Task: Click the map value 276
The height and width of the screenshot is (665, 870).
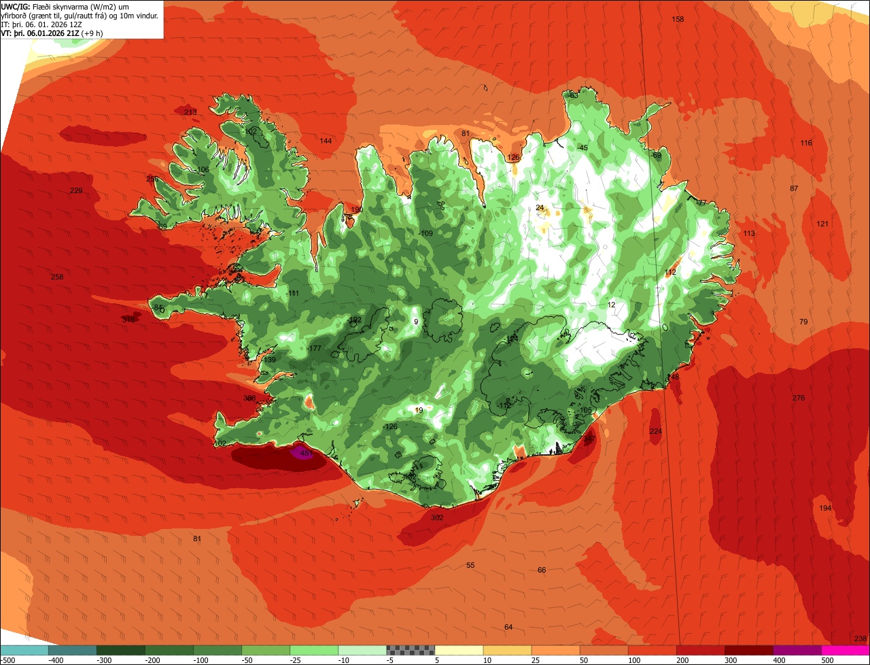Action: [799, 398]
